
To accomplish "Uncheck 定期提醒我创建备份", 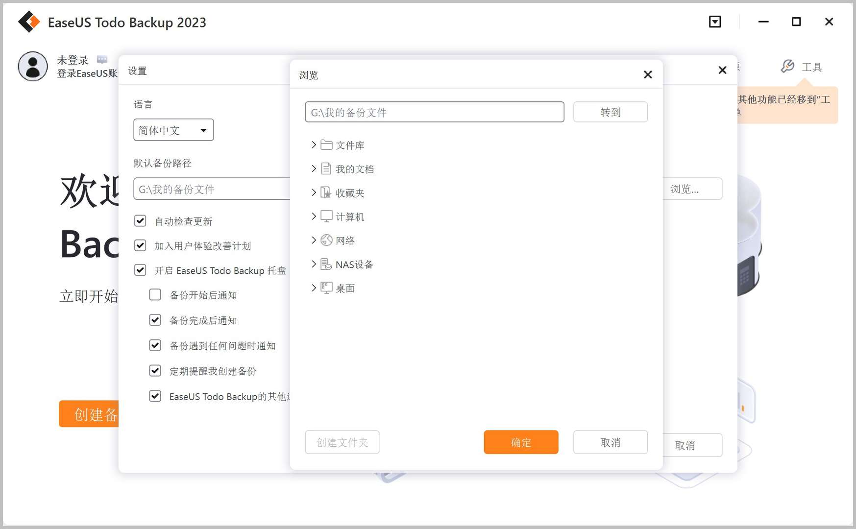I will [x=155, y=371].
